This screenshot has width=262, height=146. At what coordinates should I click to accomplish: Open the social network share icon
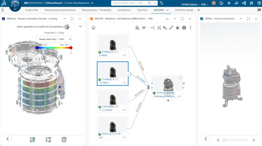[x=244, y=3]
